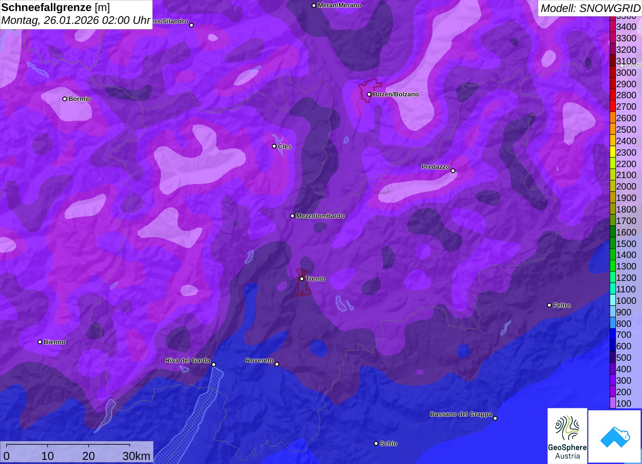
Task: Click the Bormio city marker dot
Action: point(65,99)
